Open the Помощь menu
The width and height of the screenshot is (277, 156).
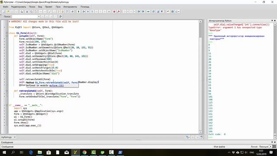click(x=85, y=7)
